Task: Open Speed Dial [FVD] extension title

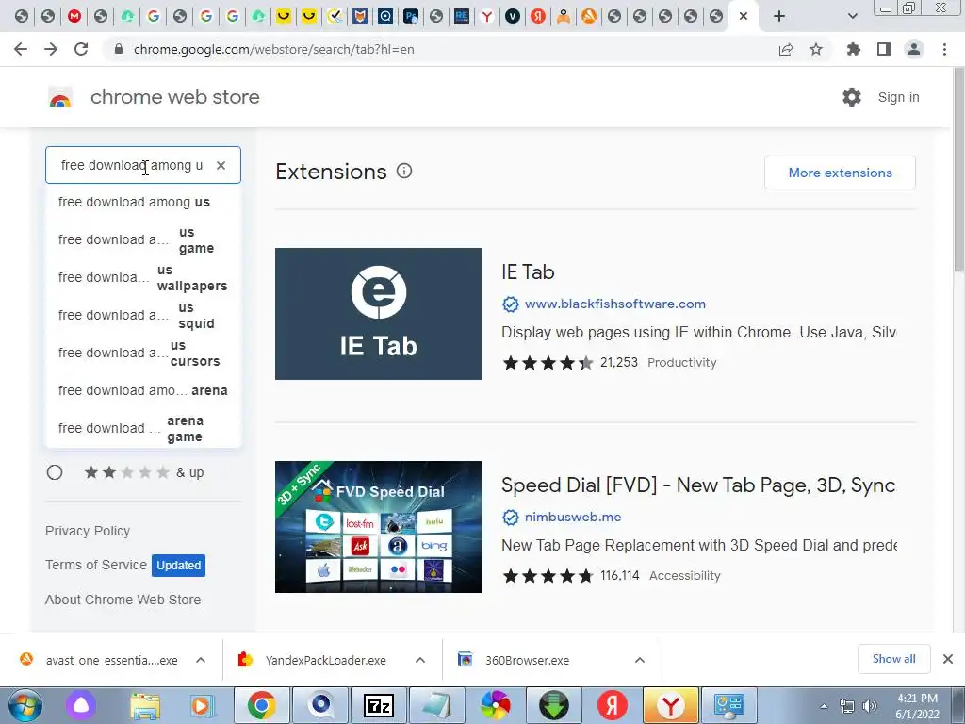Action: [x=698, y=485]
